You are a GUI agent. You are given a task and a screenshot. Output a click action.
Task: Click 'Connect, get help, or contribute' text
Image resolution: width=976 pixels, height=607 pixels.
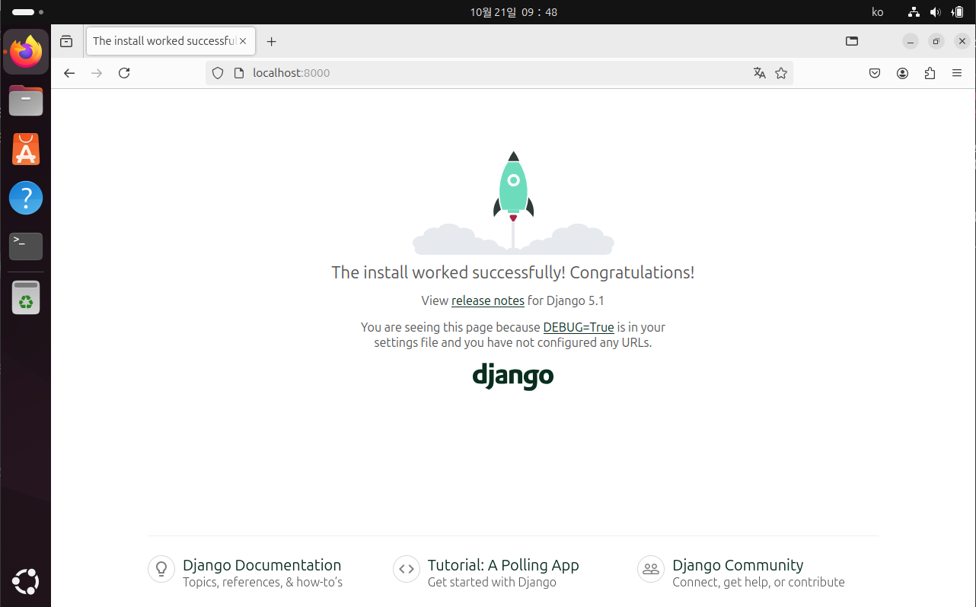coord(758,582)
